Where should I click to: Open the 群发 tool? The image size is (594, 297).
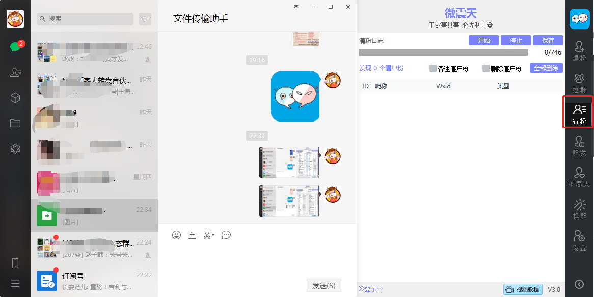(x=579, y=146)
